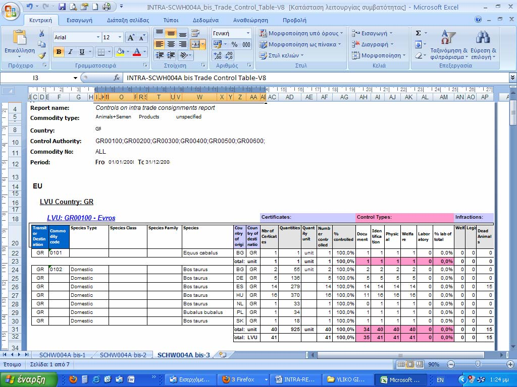Toggle Italic formatting

[70, 52]
